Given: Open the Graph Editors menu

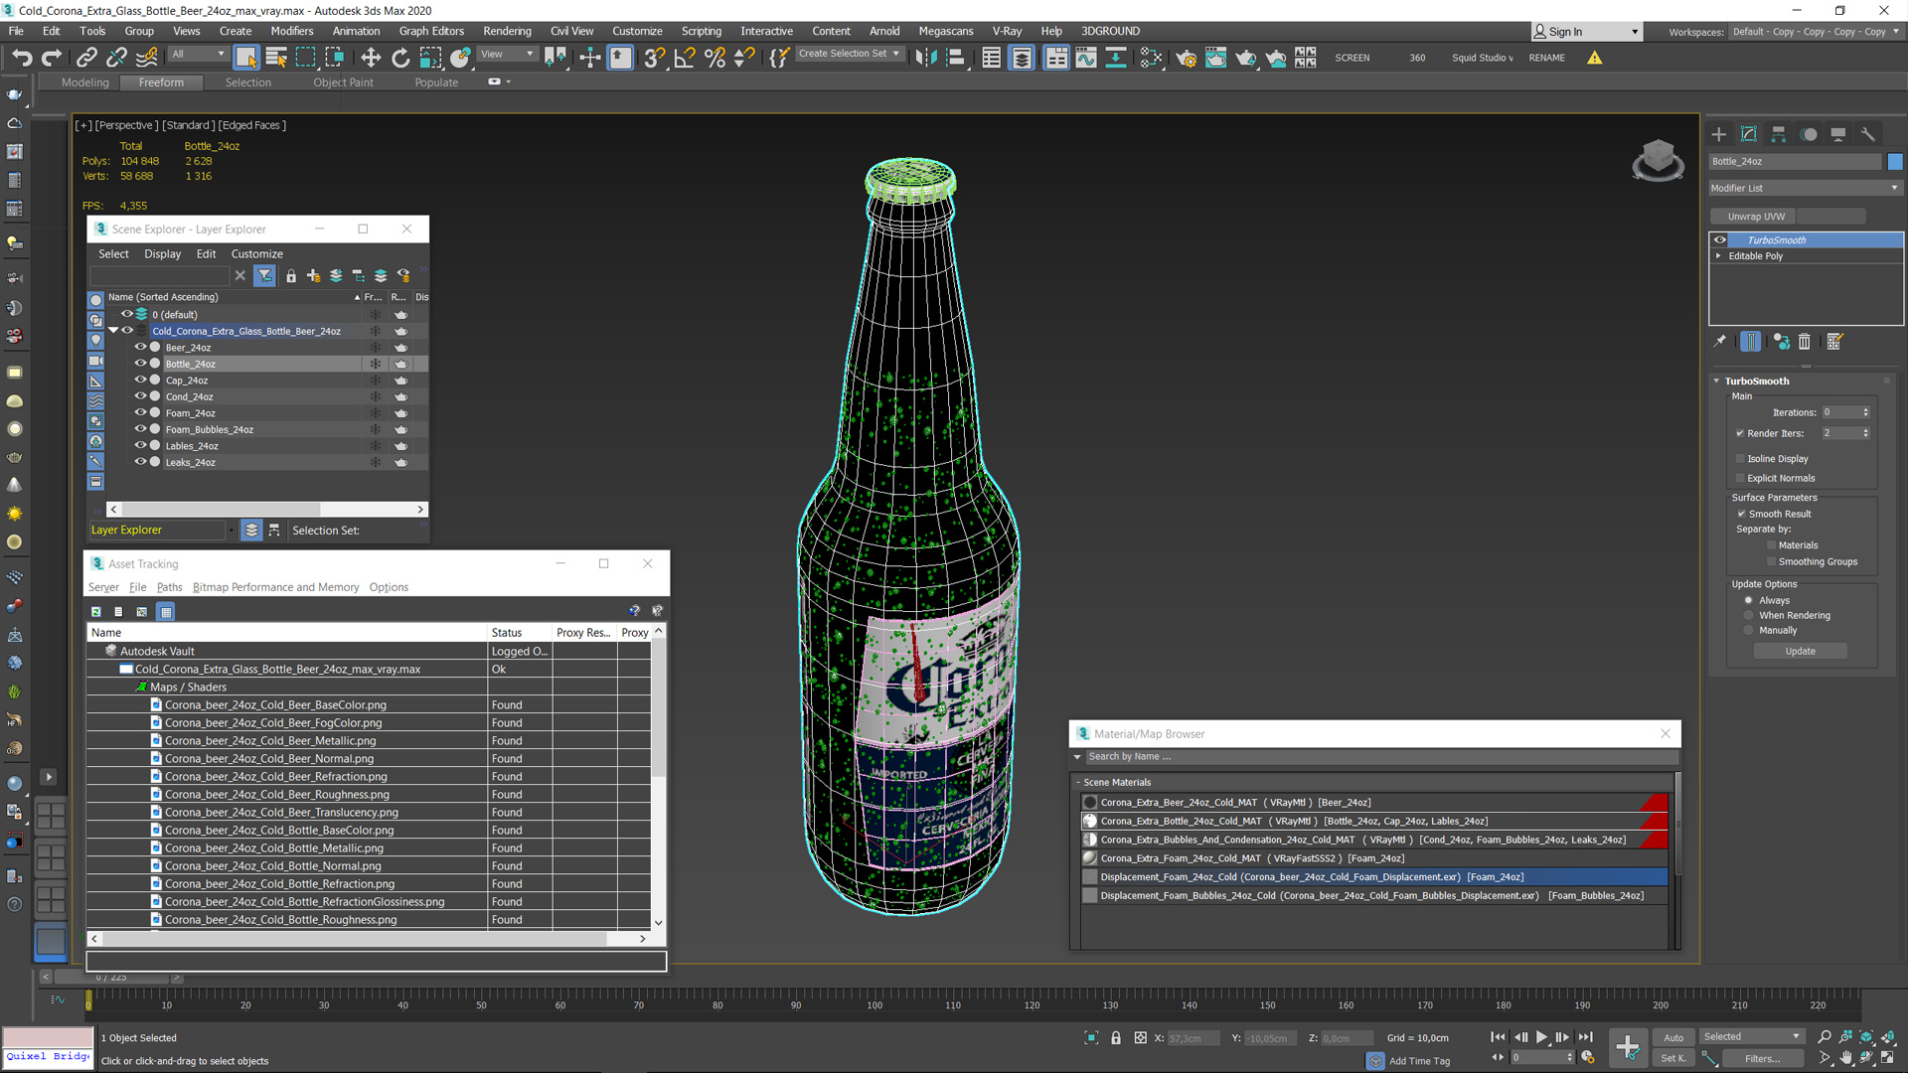Looking at the screenshot, I should click(x=431, y=31).
